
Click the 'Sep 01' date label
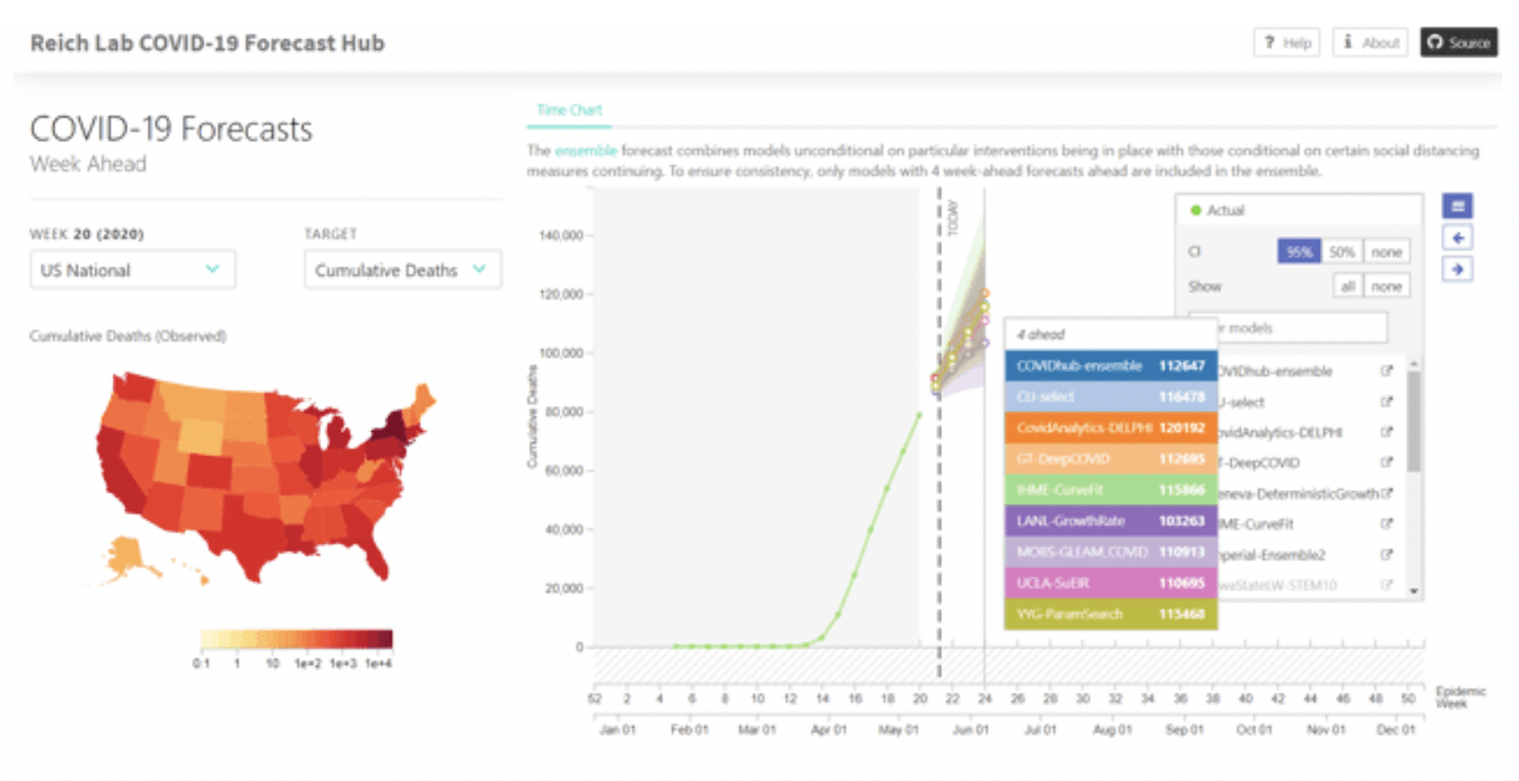1184,729
